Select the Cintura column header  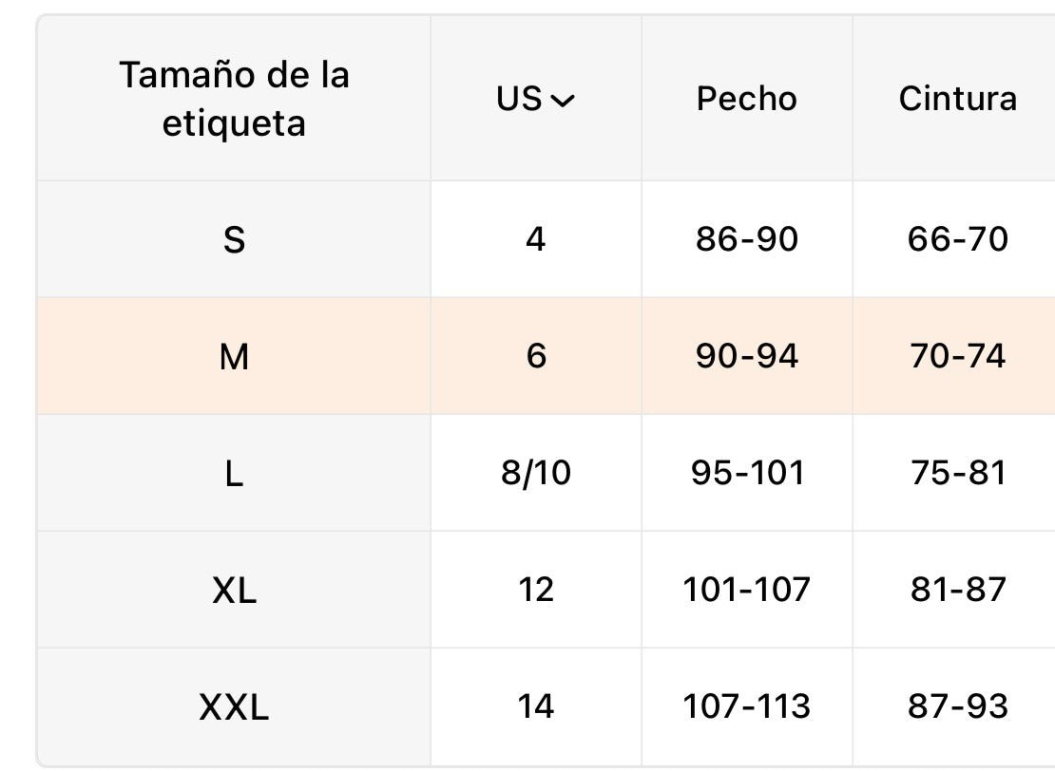(957, 99)
